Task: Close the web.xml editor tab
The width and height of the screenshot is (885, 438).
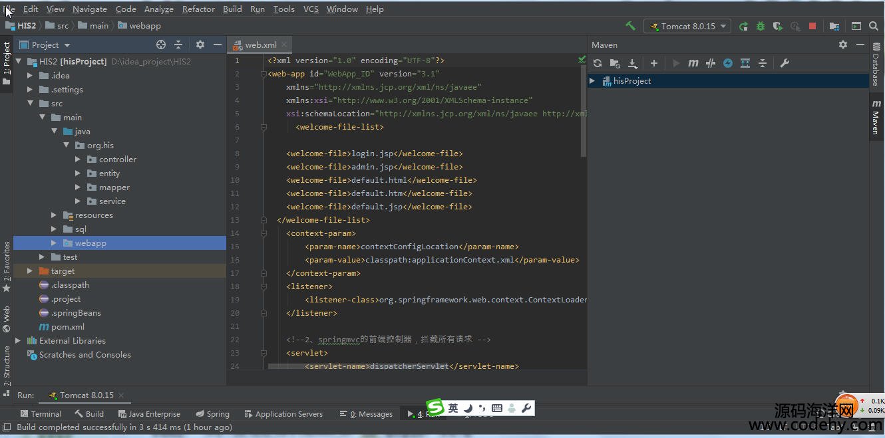Action: (x=284, y=45)
